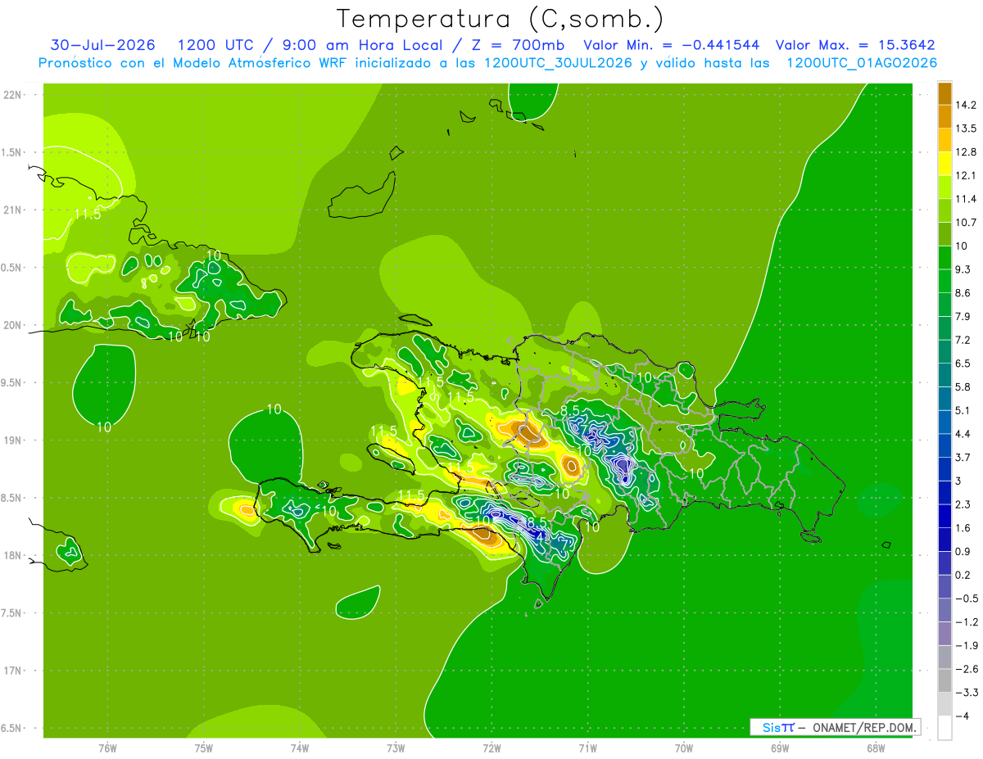
Task: Pick the white legend swatch below -4
Action: click(x=944, y=728)
